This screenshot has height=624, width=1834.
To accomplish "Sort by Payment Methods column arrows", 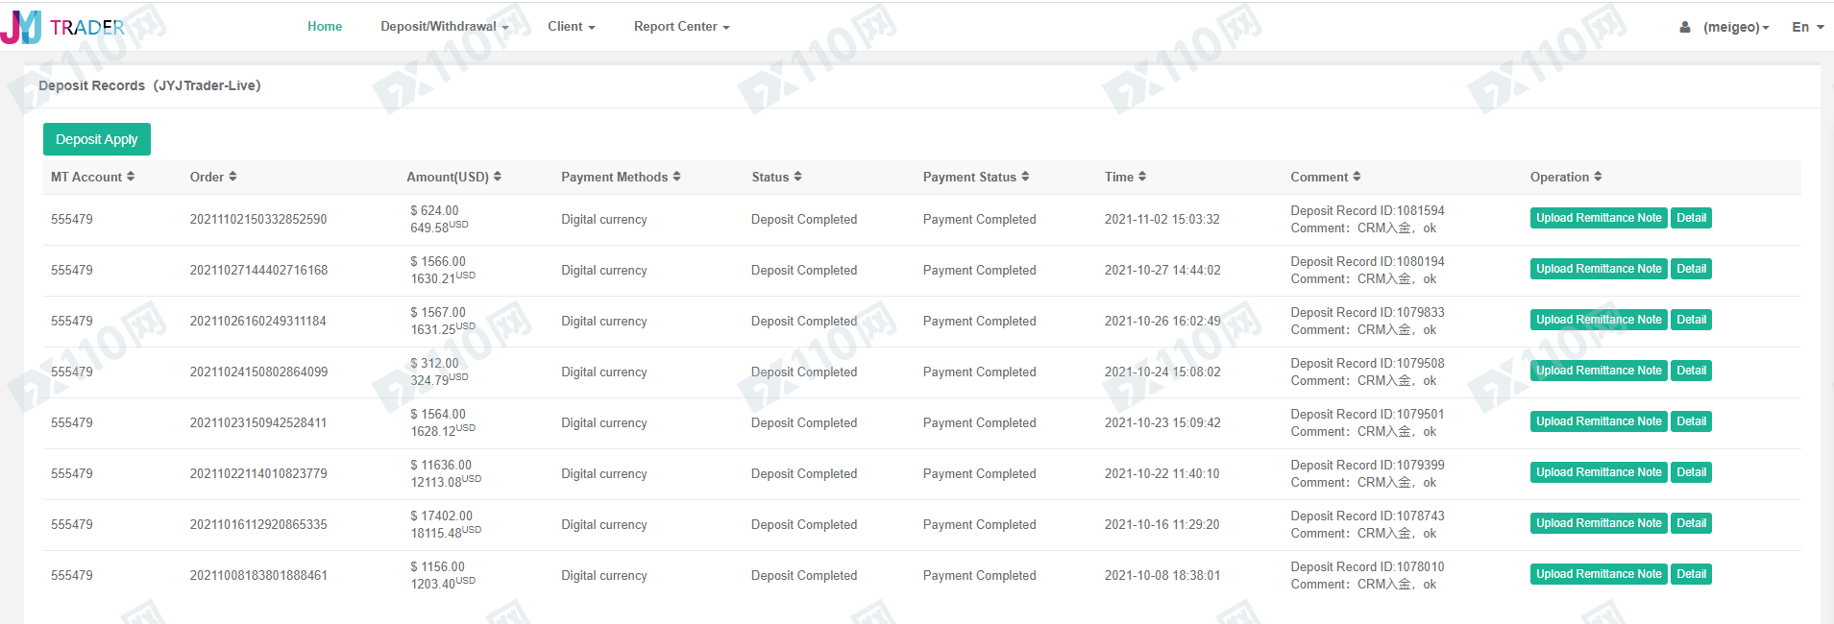I will (676, 177).
